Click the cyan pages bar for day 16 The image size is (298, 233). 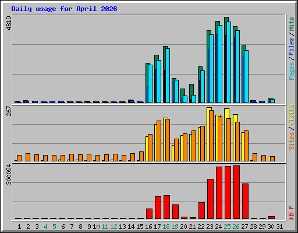(x=150, y=84)
